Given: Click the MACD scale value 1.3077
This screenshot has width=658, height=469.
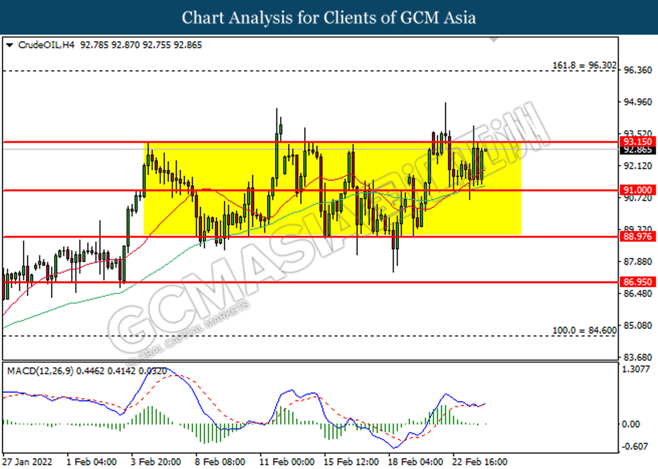Looking at the screenshot, I should [636, 369].
